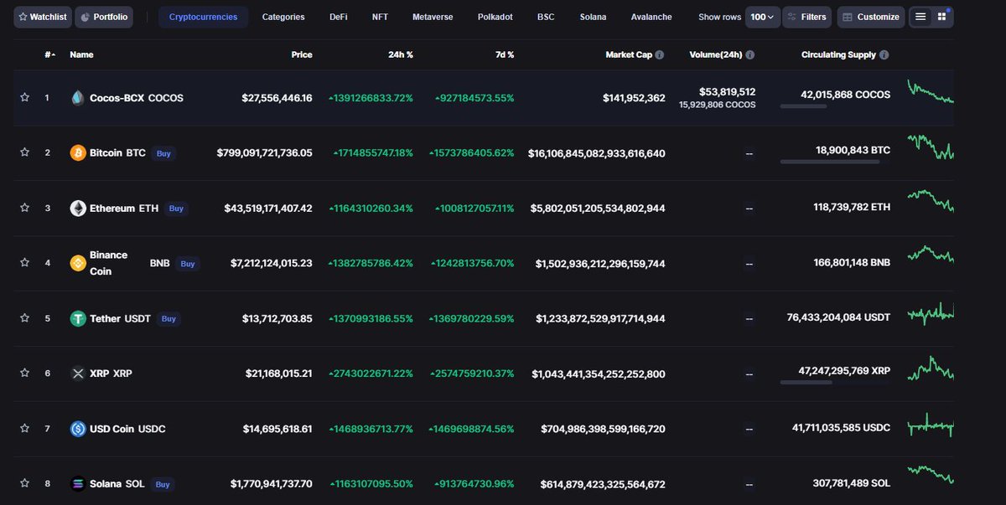Show Circulating Supply info tooltip icon
This screenshot has height=505, width=1006.
tap(884, 54)
